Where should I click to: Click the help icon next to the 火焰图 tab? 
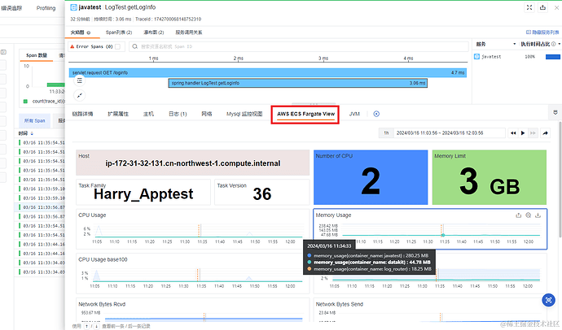89,33
